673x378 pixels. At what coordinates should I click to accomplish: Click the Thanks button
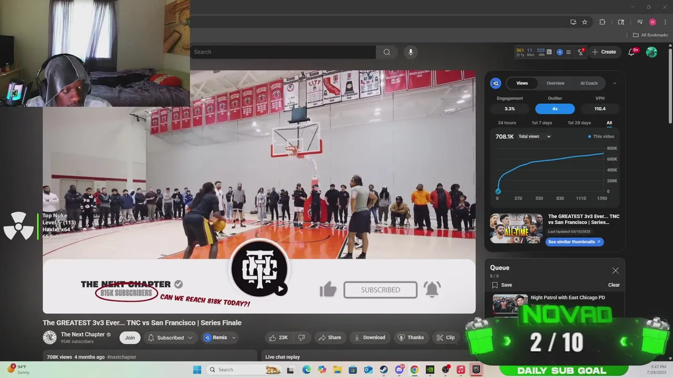pos(411,338)
